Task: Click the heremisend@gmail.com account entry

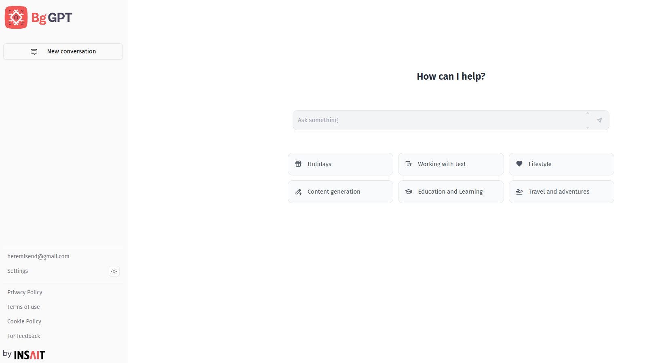Action: tap(38, 256)
